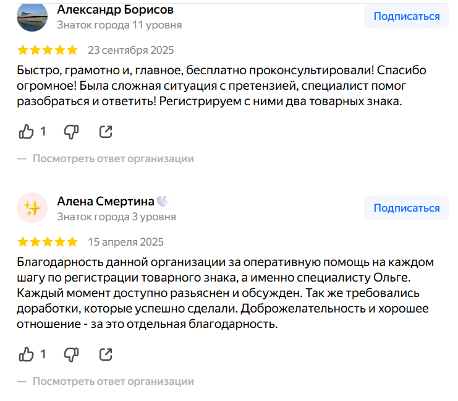
Task: Open Алена Смертина's sparkle avatar
Action: coord(32,209)
